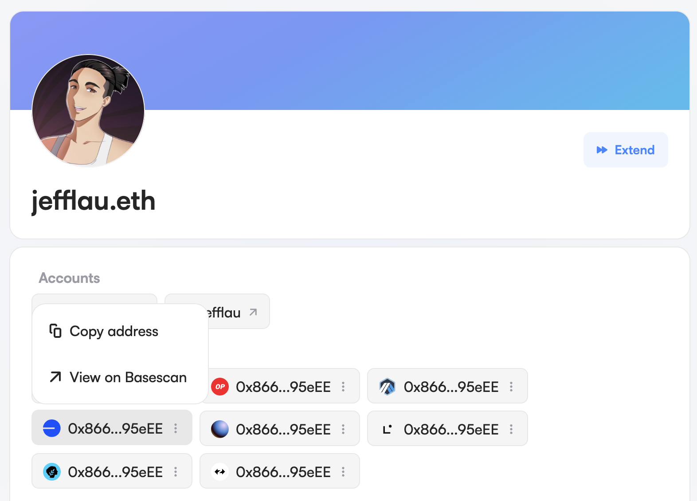Open three-dot menu on highlighted Base address
The height and width of the screenshot is (501, 697).
pos(176,428)
